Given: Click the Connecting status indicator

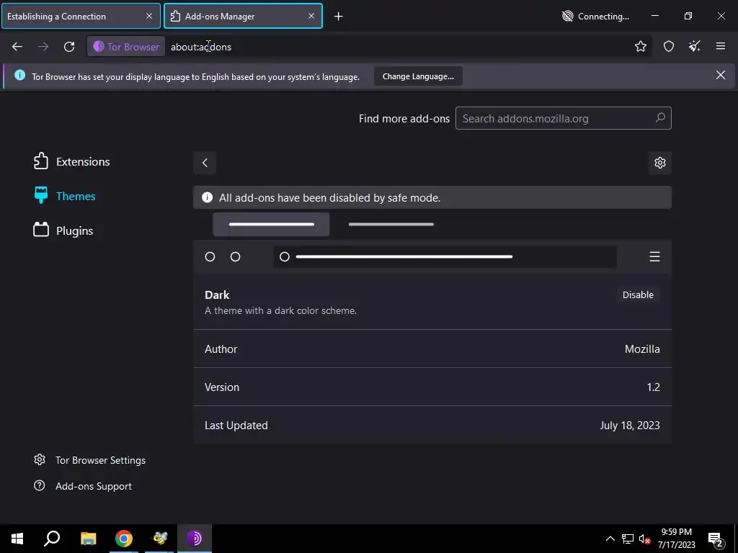Looking at the screenshot, I should pyautogui.click(x=595, y=17).
